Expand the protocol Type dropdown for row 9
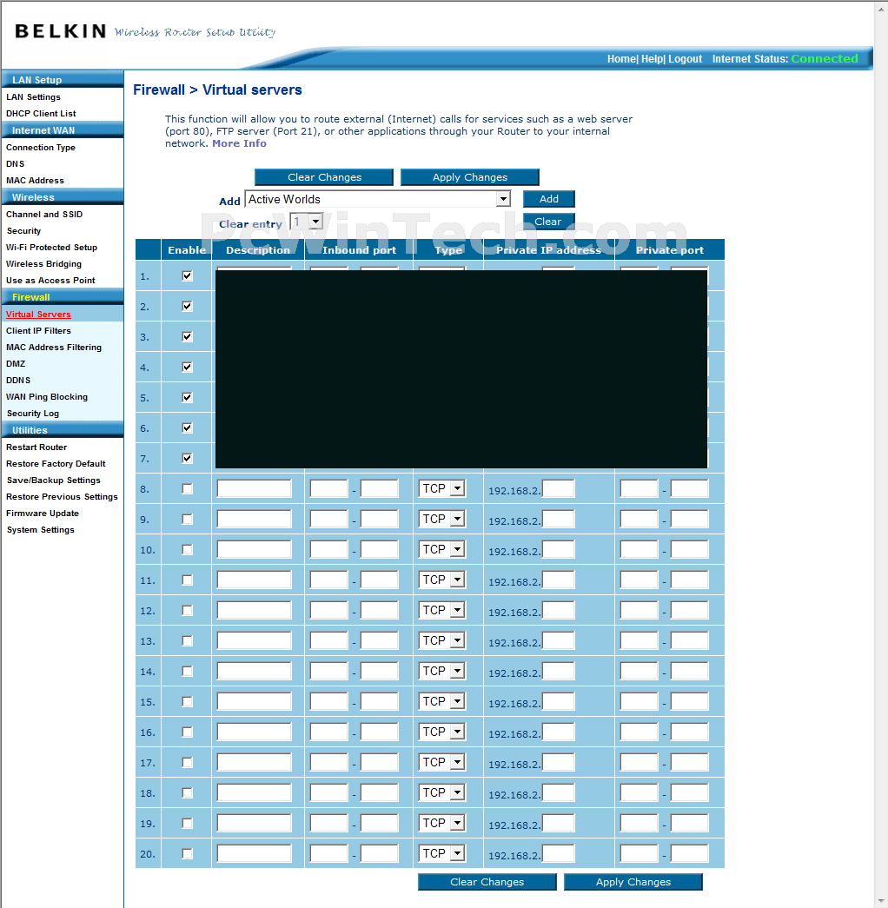The image size is (888, 908). tap(441, 519)
